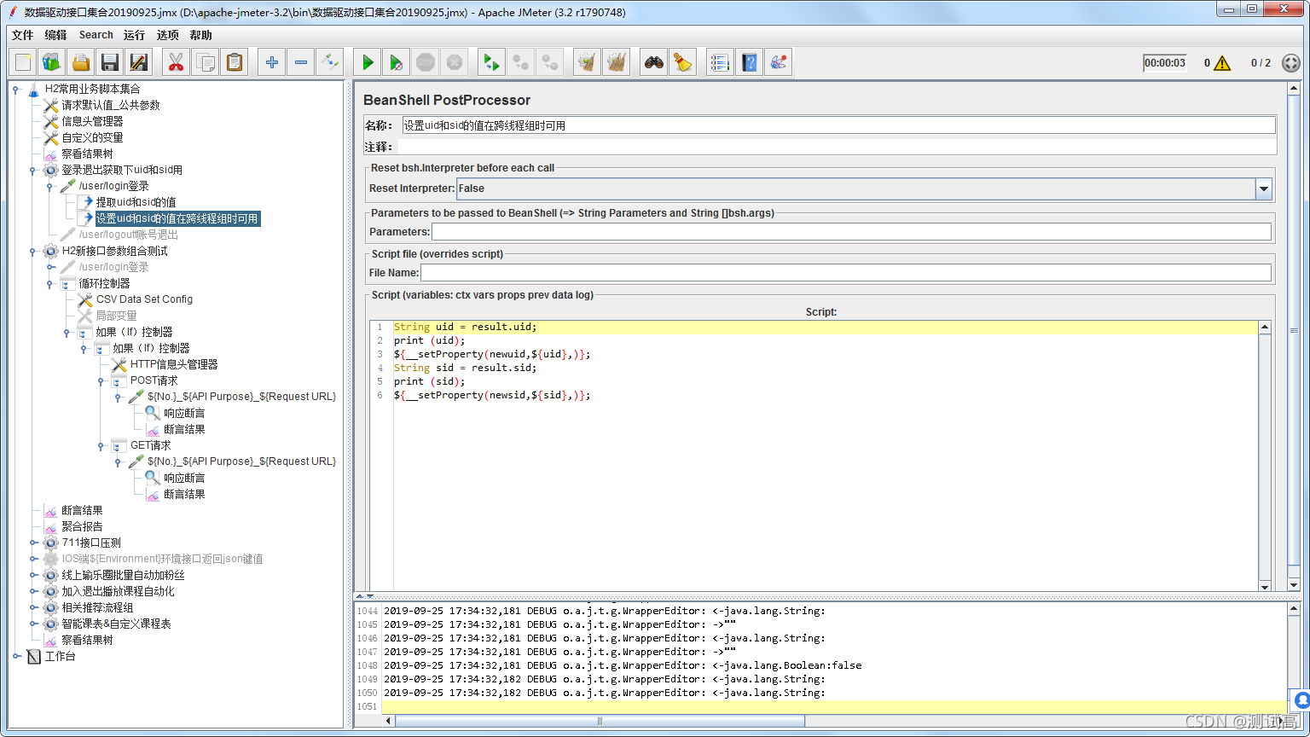Expand all tree nodes with the plus icon

coord(272,62)
